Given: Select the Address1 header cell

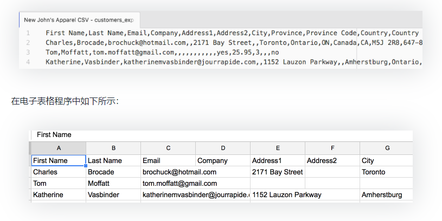Looking at the screenshot, I should (278, 160).
